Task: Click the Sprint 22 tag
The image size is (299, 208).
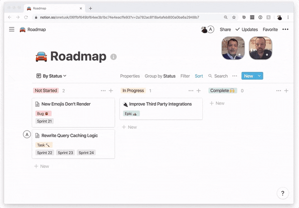Action: tap(45, 153)
